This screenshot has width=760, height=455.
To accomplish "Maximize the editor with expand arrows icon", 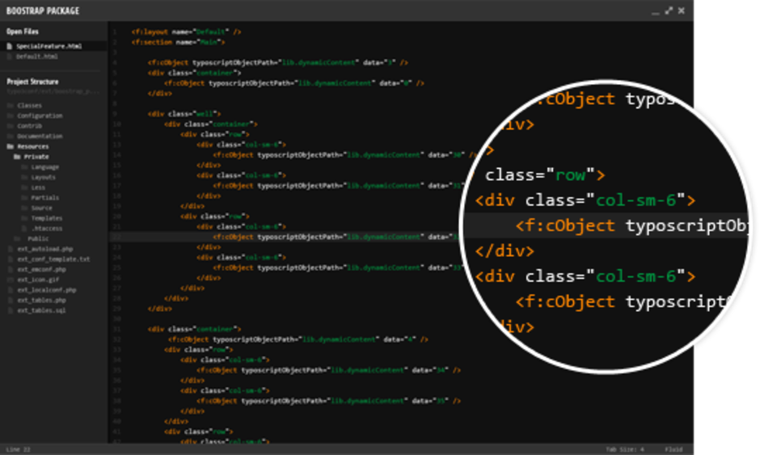I will 669,11.
